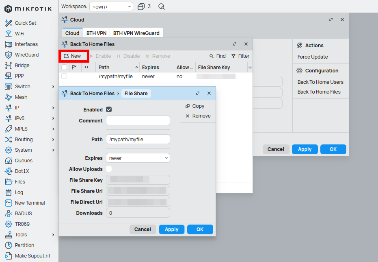Switch to the BTH VPN WireGuard tab
378x262 pixels.
click(x=136, y=33)
